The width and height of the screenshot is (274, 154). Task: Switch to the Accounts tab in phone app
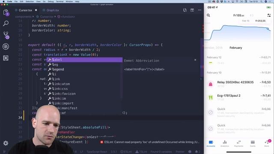click(x=211, y=144)
